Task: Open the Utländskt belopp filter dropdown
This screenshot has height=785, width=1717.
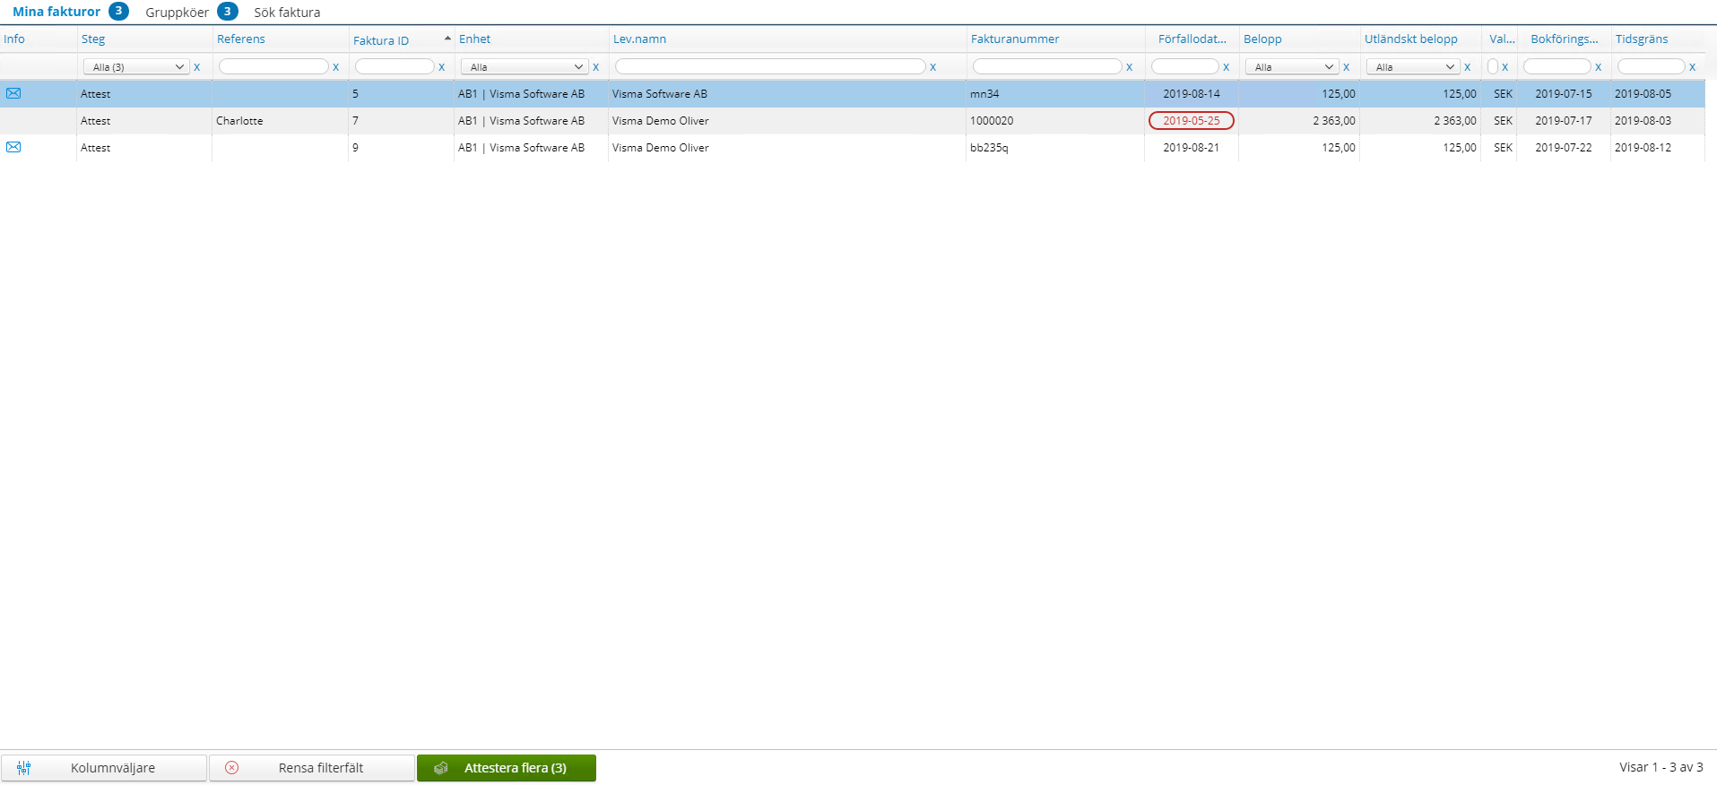Action: tap(1413, 67)
